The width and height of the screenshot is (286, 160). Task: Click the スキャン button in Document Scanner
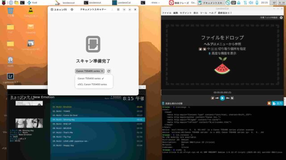coord(59,9)
